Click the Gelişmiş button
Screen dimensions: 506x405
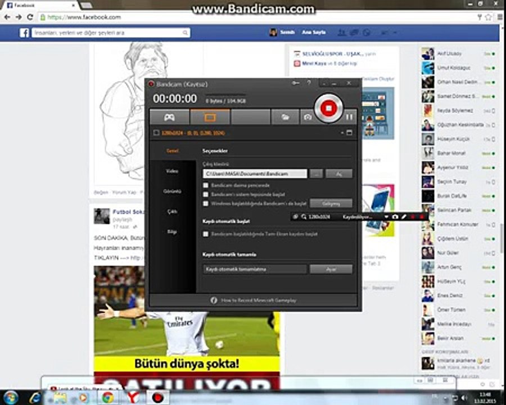coord(331,204)
